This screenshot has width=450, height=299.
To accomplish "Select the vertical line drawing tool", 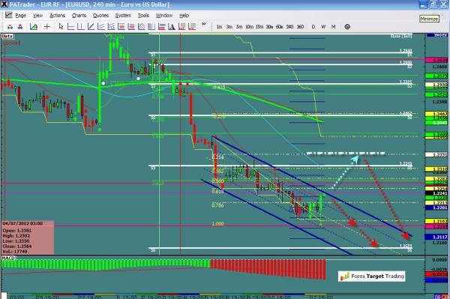I will pos(81,27).
